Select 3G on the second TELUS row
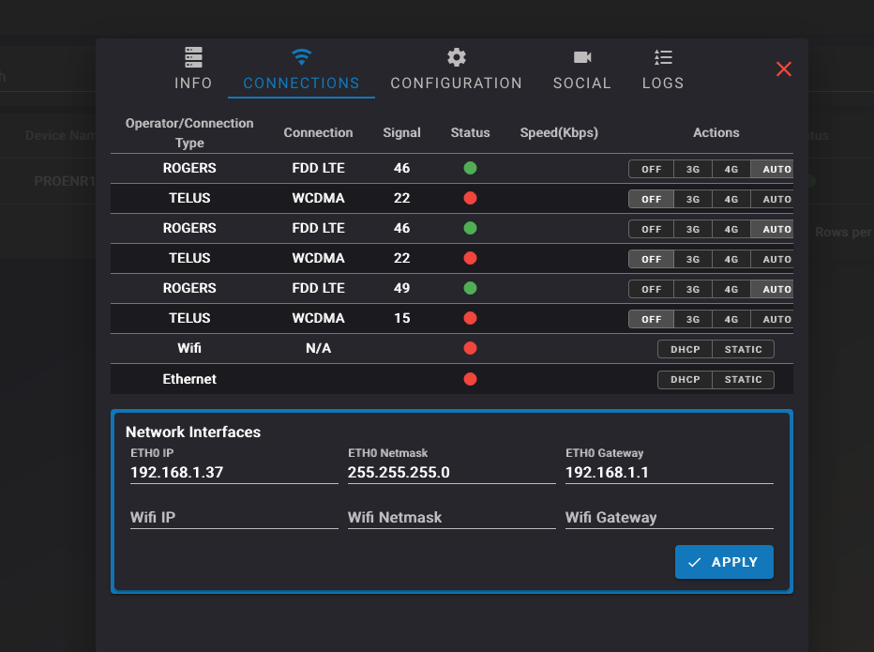 tap(693, 259)
